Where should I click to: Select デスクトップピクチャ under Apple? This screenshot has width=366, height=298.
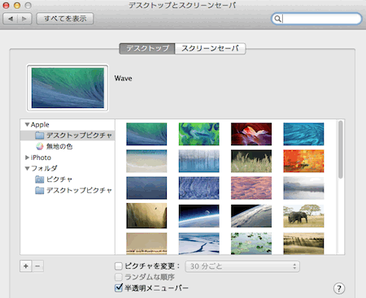click(x=68, y=136)
